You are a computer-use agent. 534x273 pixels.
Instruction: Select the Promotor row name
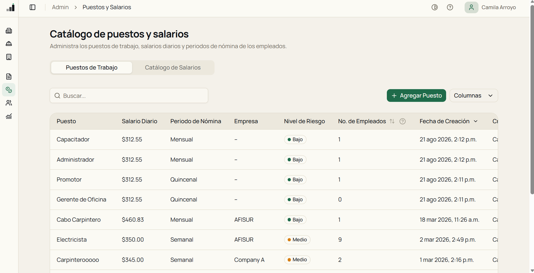click(x=69, y=180)
